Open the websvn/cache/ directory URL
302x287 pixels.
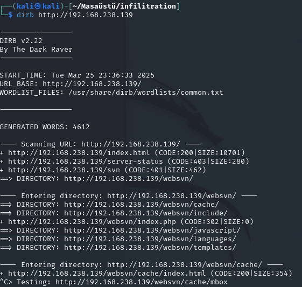142,205
